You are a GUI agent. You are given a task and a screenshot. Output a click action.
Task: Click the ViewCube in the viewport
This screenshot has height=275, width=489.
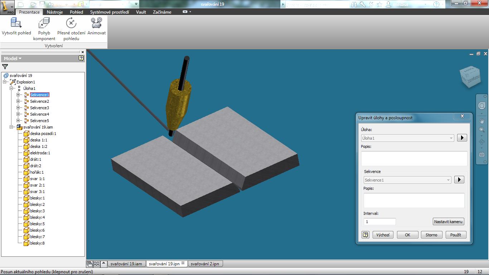point(470,77)
